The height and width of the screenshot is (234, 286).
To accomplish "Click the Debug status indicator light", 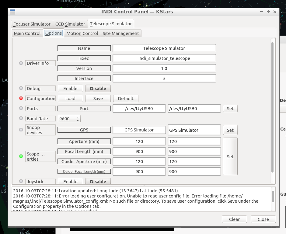I will click(x=21, y=88).
